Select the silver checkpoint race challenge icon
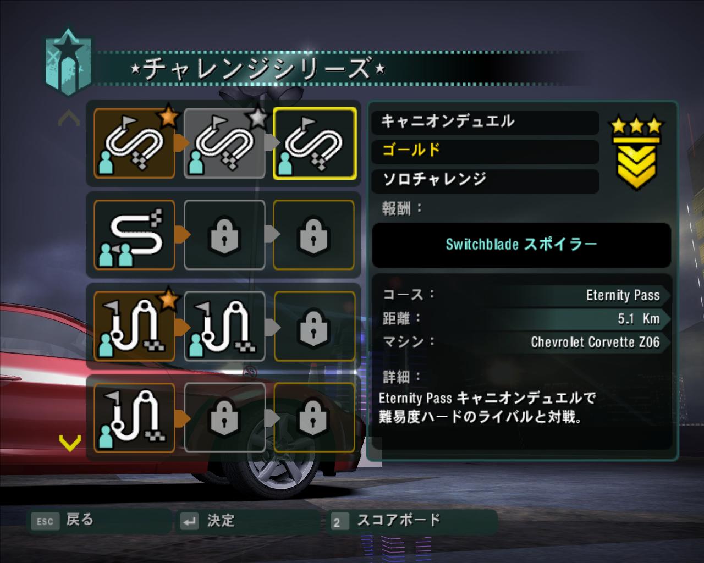 (224, 327)
